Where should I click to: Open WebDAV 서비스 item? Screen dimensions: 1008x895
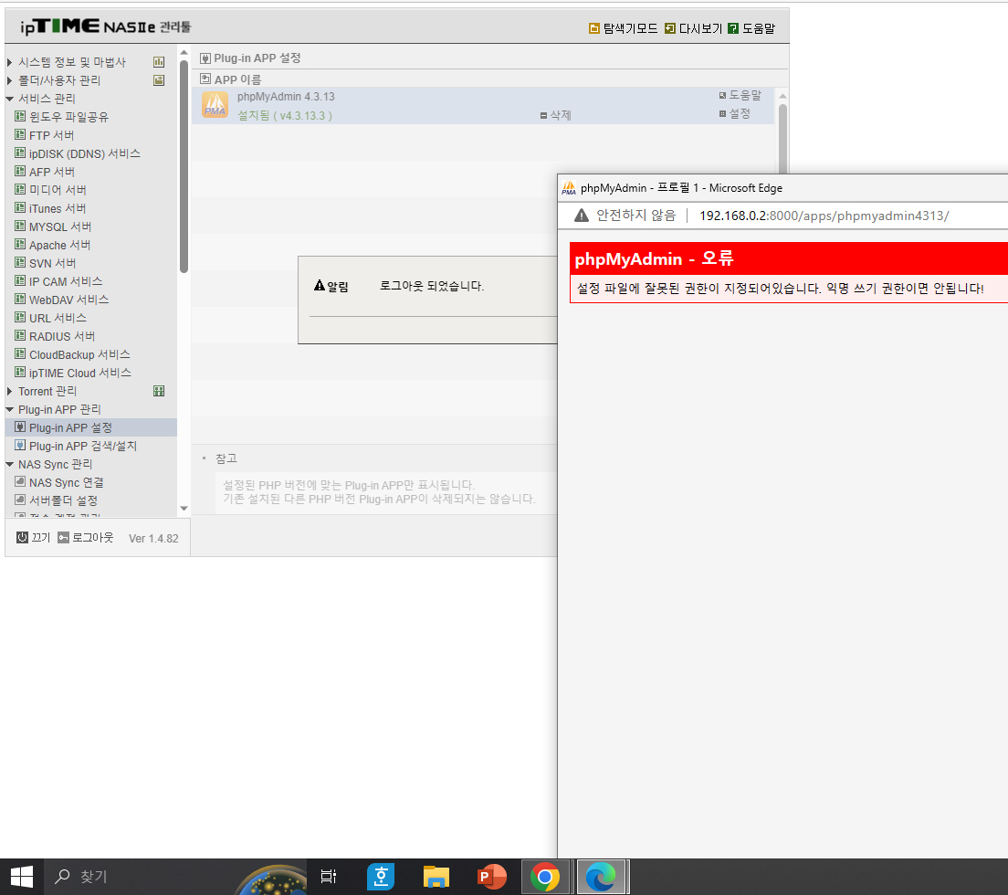pos(62,300)
